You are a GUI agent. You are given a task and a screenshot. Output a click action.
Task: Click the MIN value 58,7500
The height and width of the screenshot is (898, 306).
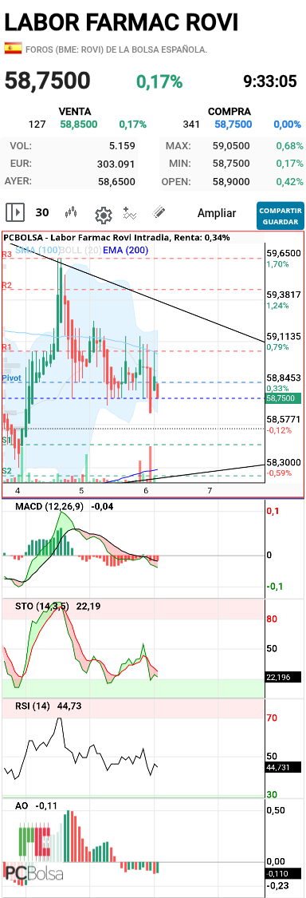[231, 163]
